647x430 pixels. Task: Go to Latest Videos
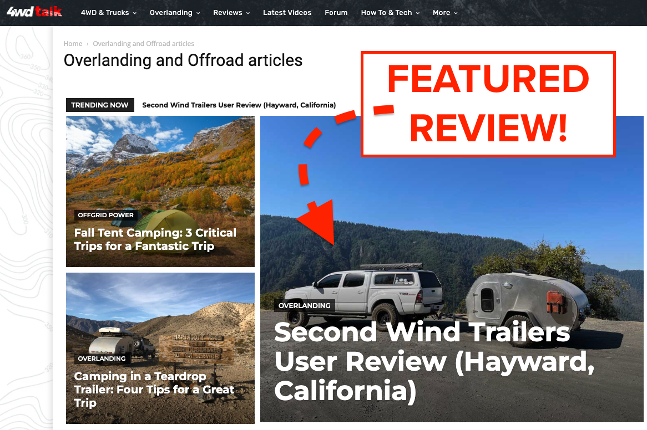[287, 13]
